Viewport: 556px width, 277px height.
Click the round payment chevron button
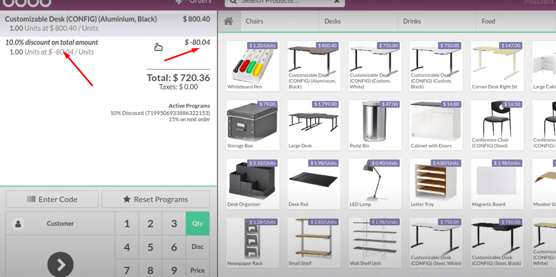(x=60, y=264)
